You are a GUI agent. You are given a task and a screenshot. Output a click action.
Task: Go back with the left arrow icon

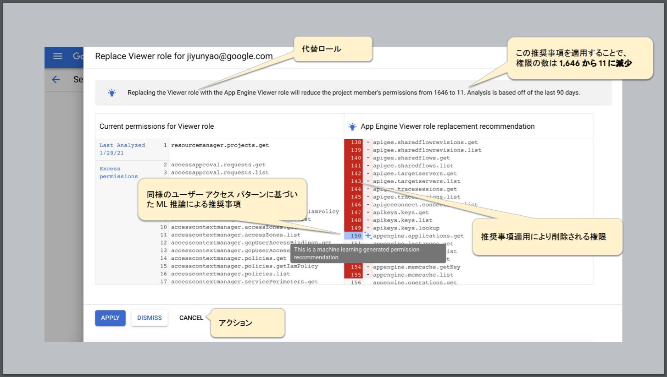point(56,79)
